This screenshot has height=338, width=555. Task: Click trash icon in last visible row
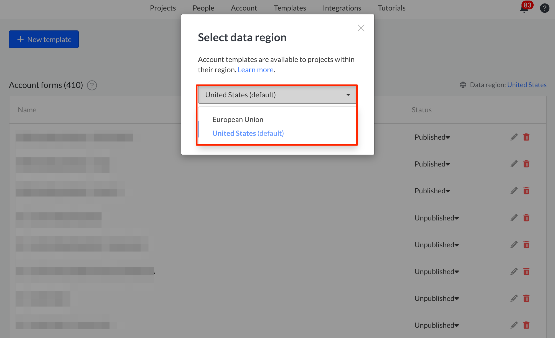pos(526,325)
